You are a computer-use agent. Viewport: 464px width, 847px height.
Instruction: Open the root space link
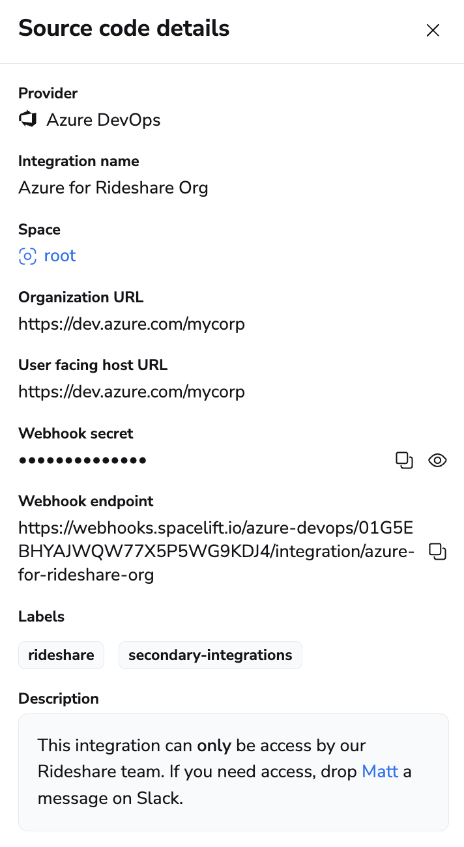coord(59,255)
